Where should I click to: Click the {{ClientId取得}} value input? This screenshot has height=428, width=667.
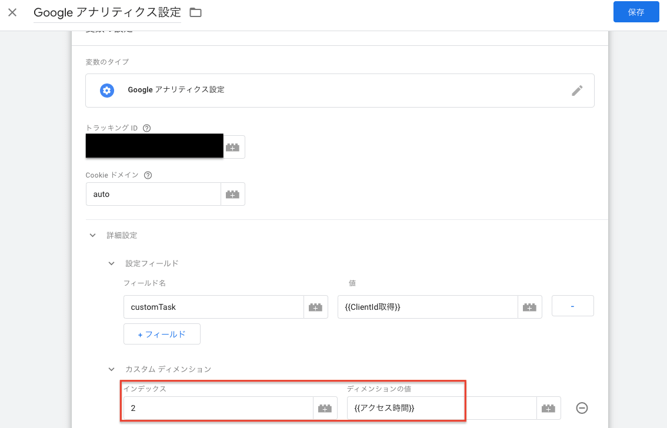tap(428, 307)
